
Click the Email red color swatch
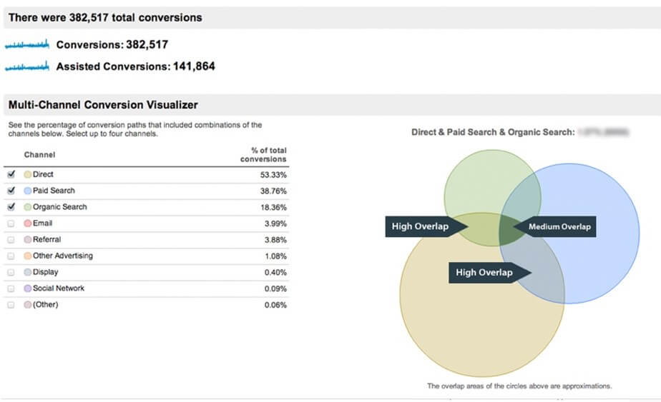click(28, 223)
